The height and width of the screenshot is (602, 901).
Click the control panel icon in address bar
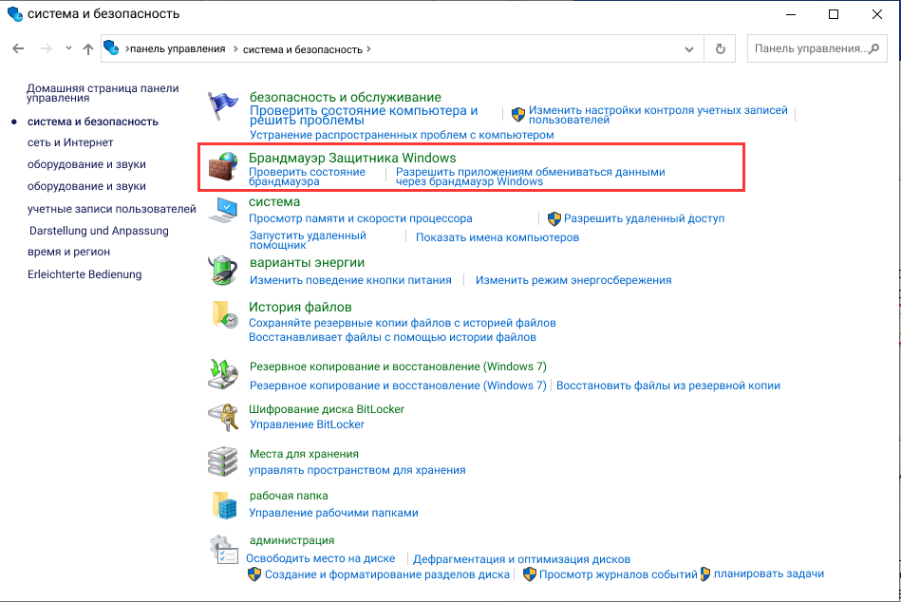111,47
